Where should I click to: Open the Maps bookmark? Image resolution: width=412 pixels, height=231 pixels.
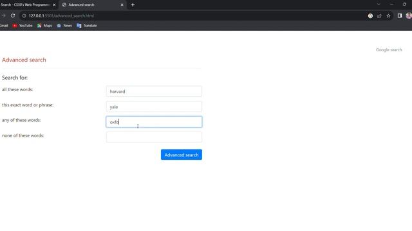[44, 26]
